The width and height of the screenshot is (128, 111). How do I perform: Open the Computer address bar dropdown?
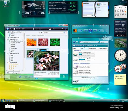coord(96,42)
